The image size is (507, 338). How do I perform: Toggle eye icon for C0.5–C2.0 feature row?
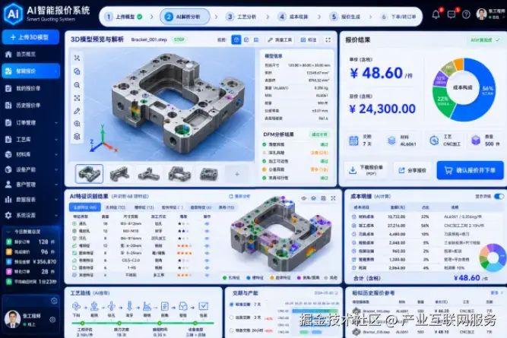[x=207, y=261]
